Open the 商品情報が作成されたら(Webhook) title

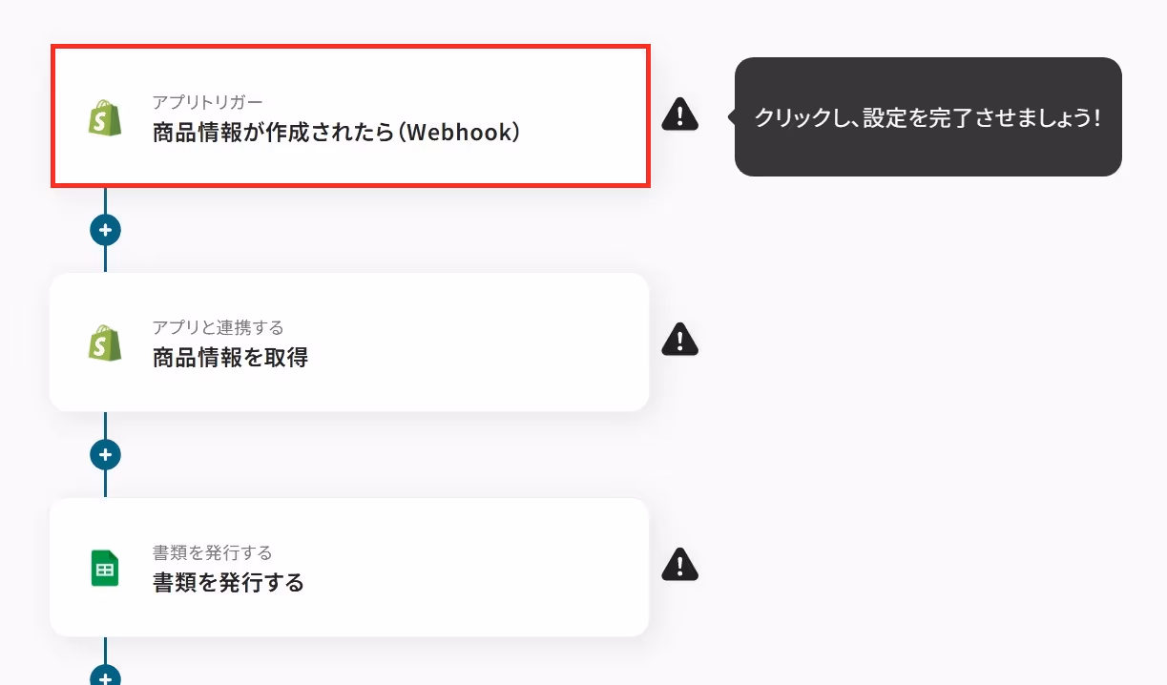click(336, 133)
